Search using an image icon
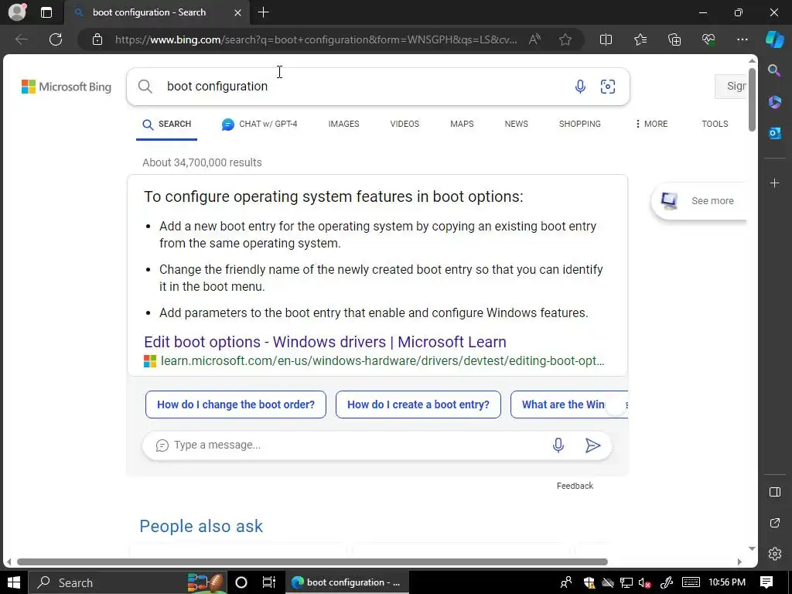792x594 pixels. [608, 87]
